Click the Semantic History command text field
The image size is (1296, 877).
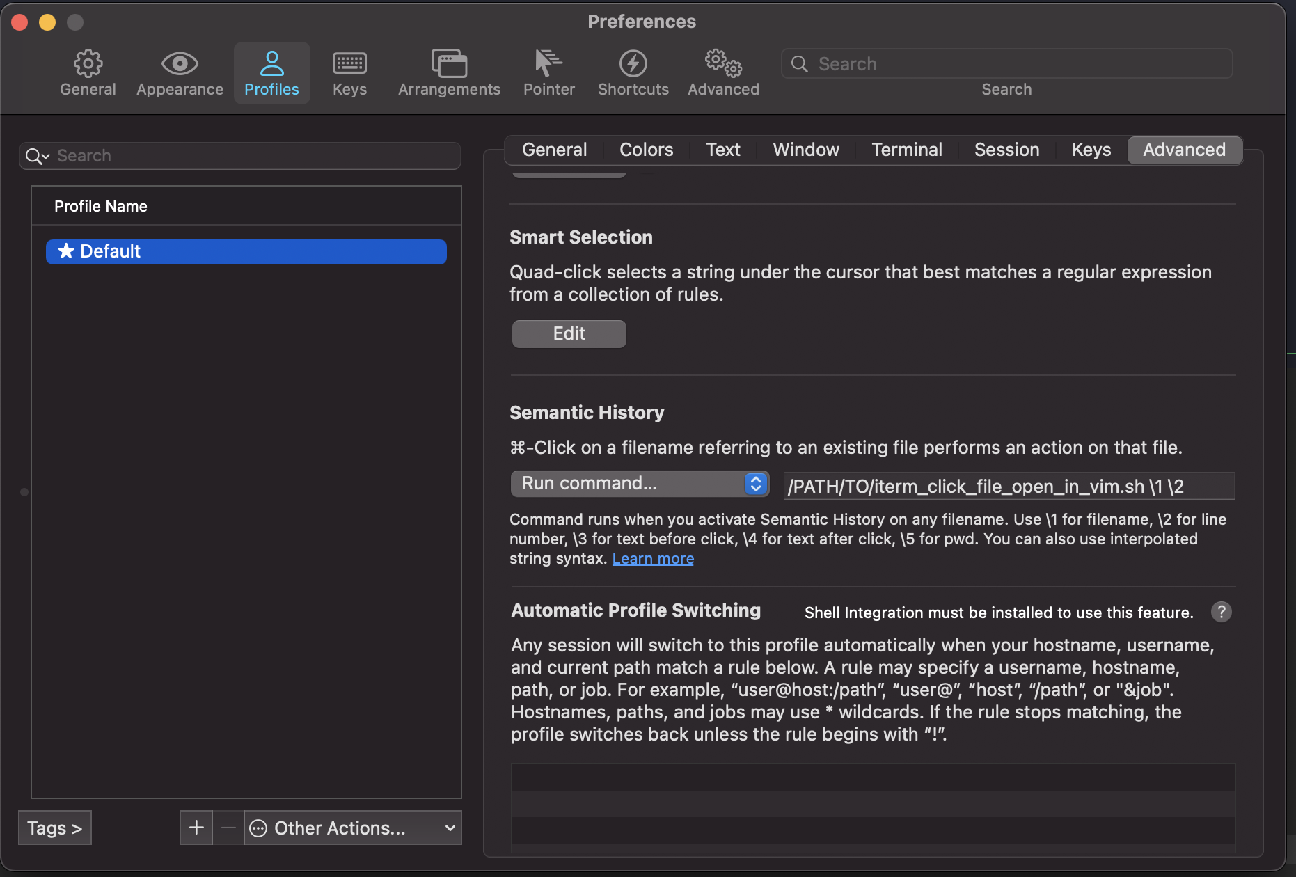1009,486
